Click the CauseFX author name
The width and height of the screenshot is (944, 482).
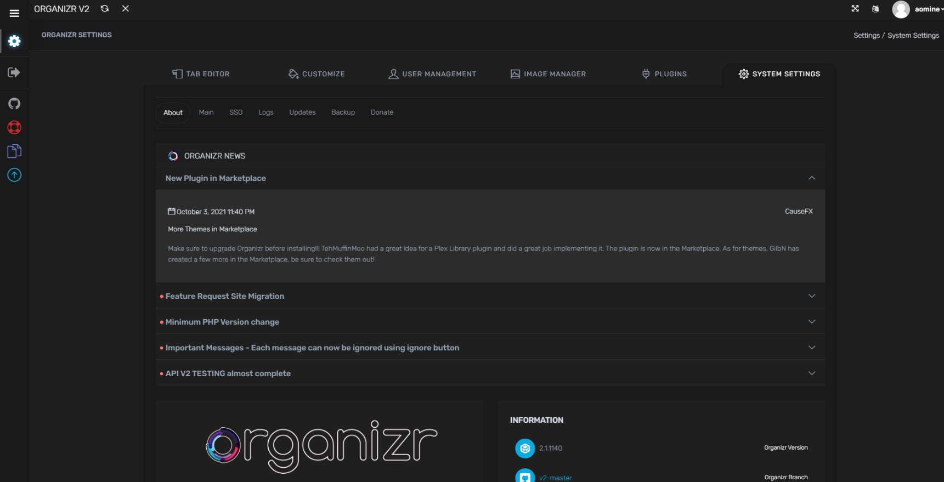pos(799,212)
